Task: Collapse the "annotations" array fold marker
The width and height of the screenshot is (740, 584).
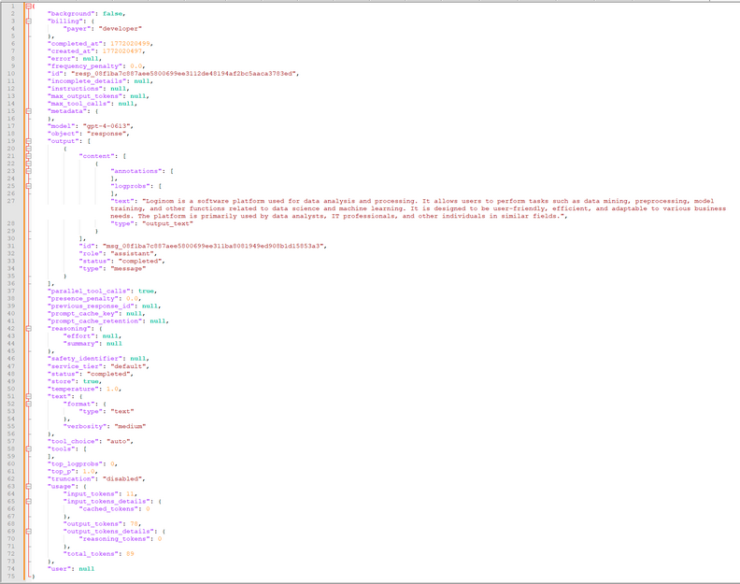Action: pos(28,171)
